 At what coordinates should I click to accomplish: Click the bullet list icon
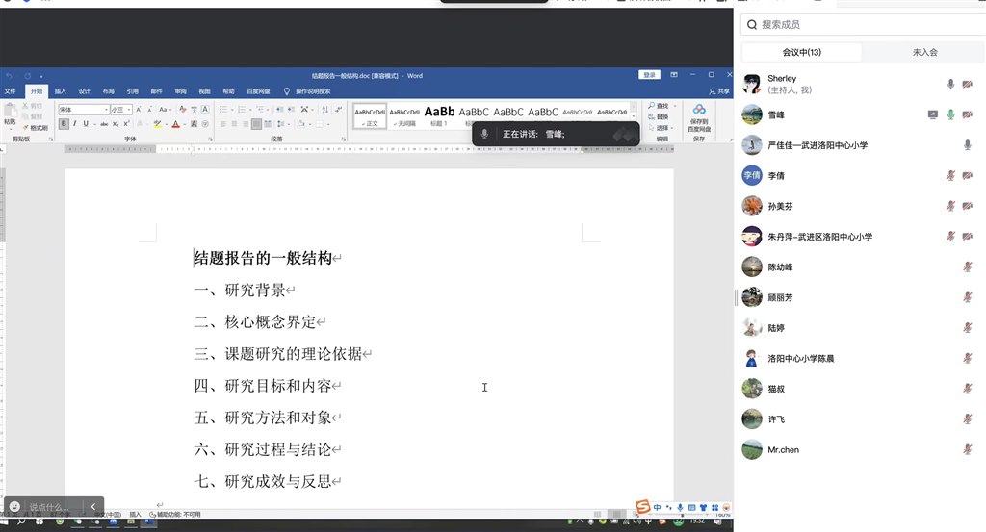[224, 110]
